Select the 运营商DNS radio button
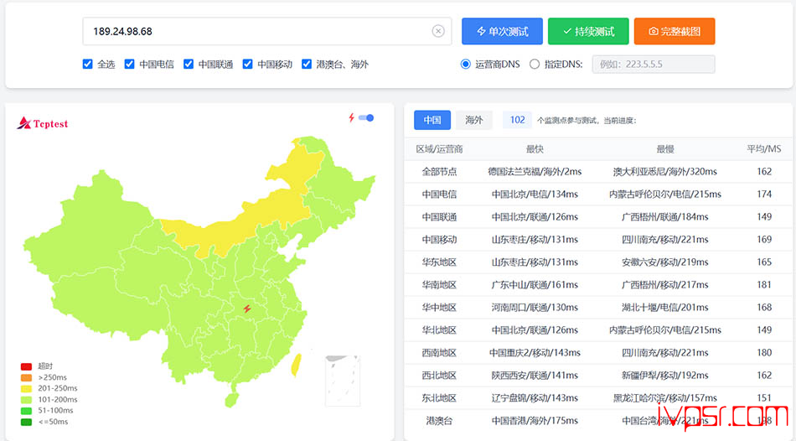The width and height of the screenshot is (796, 441). point(466,64)
